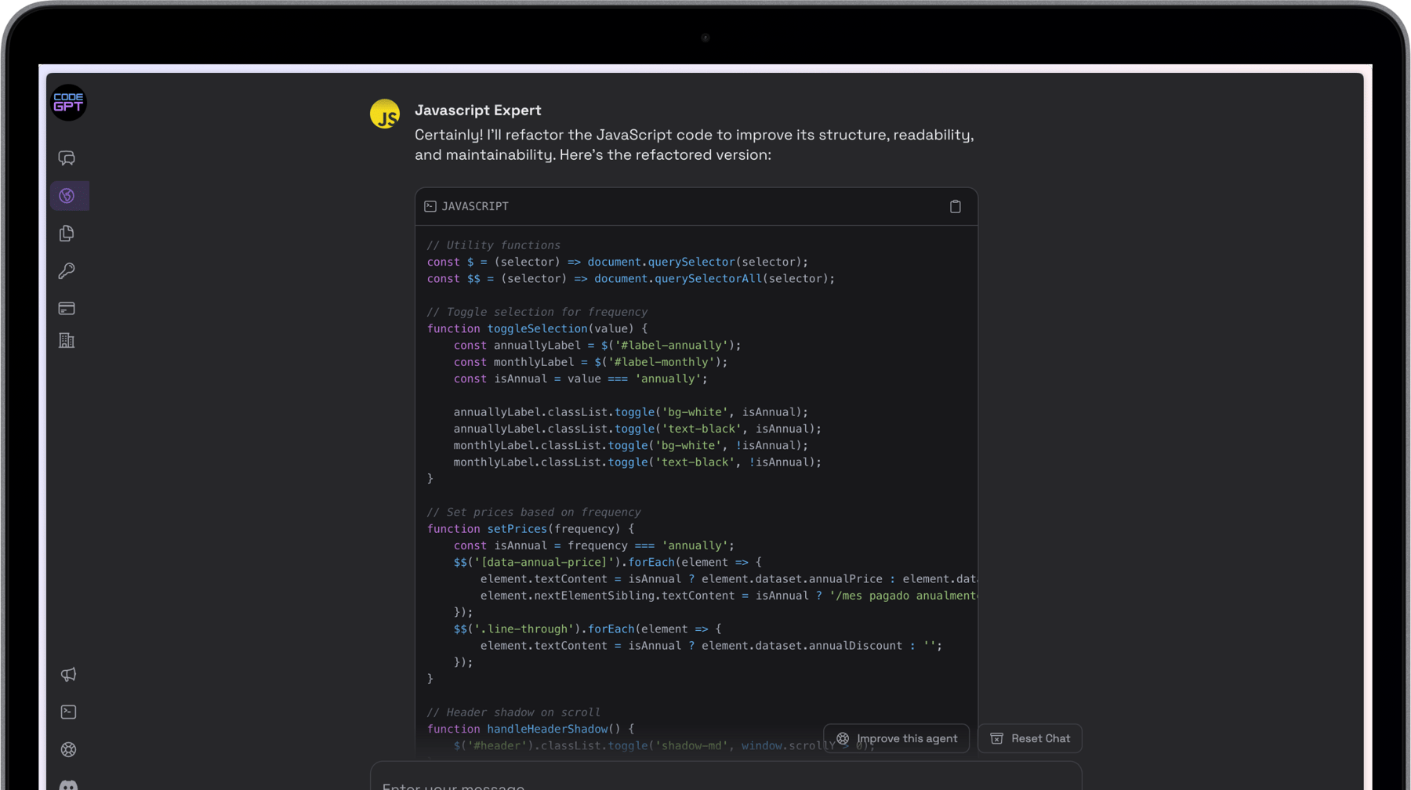The width and height of the screenshot is (1411, 790).
Task: Open the terminal icon in the sidebar
Action: click(x=68, y=712)
